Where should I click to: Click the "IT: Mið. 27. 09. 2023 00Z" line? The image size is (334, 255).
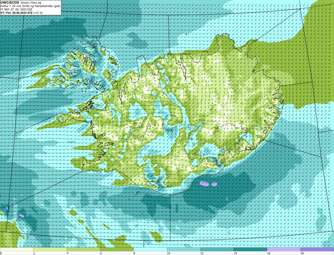[16, 9]
